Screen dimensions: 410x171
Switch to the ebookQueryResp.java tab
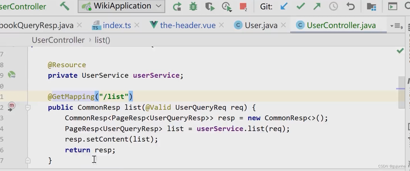coord(36,25)
